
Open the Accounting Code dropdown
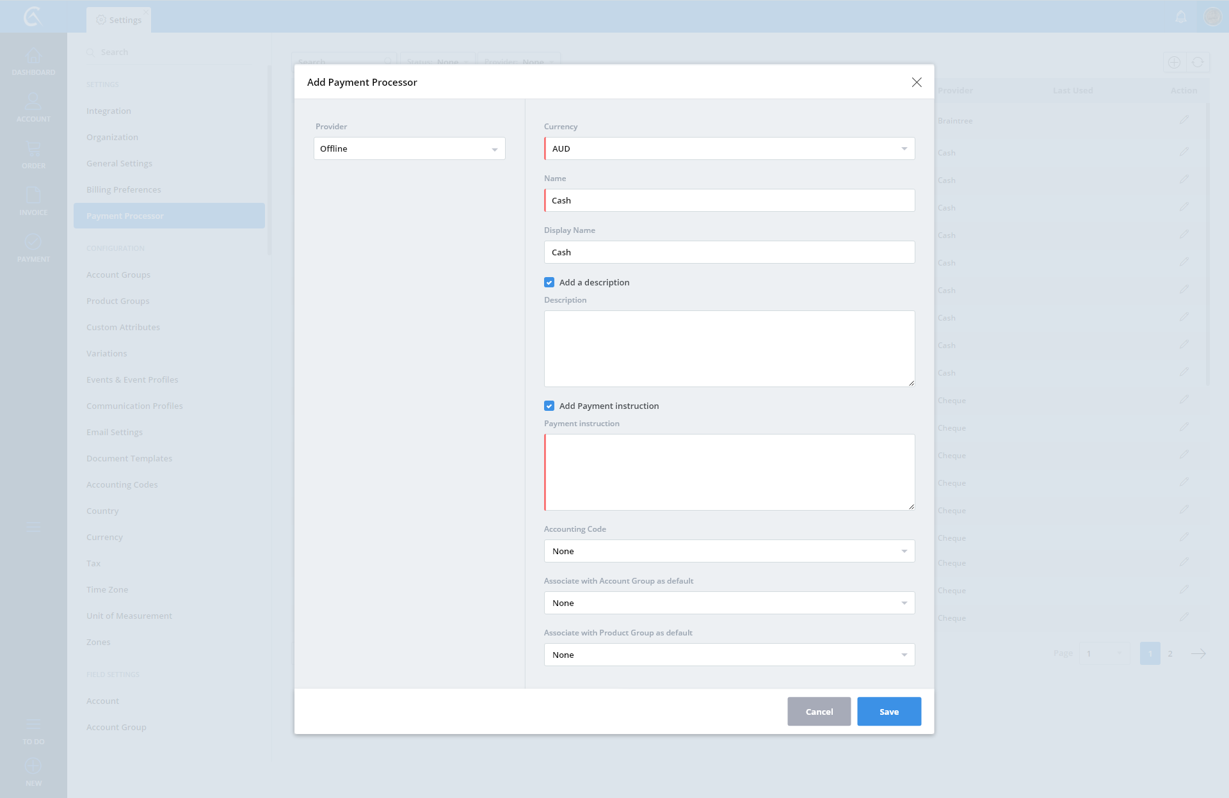(x=730, y=551)
